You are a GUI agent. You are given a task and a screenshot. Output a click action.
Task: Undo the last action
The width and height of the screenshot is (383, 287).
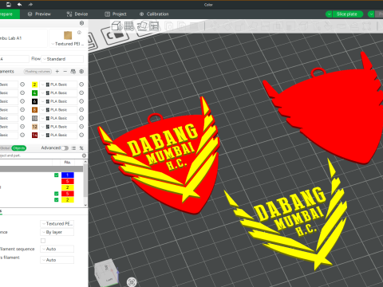click(19, 5)
